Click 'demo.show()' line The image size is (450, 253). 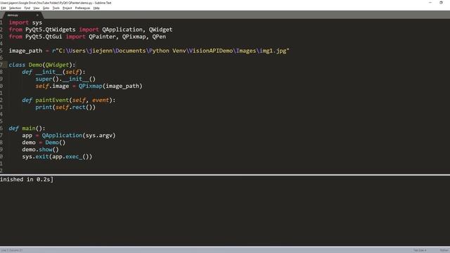[41, 150]
